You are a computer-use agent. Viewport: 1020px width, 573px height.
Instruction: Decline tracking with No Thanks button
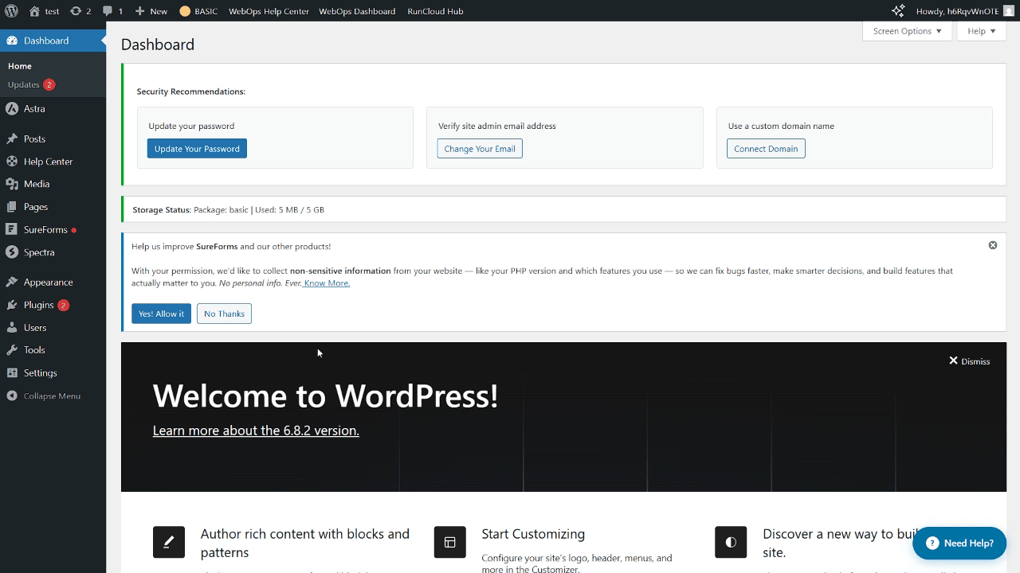224,314
